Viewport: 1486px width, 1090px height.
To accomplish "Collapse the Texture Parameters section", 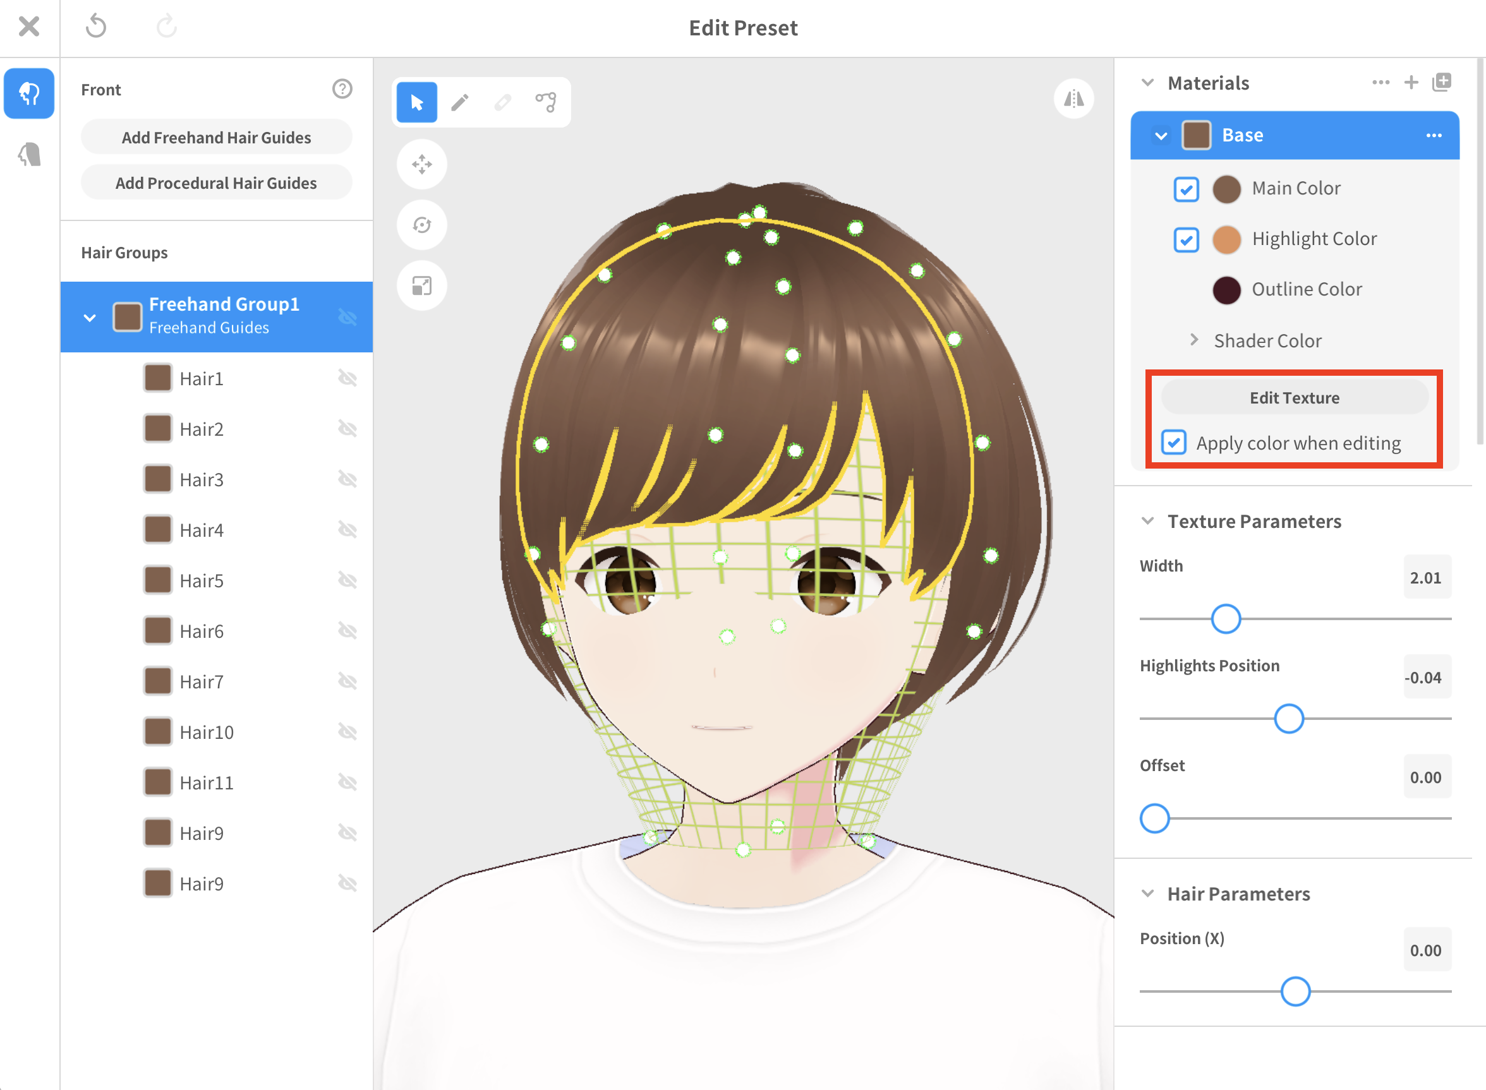I will (1148, 520).
